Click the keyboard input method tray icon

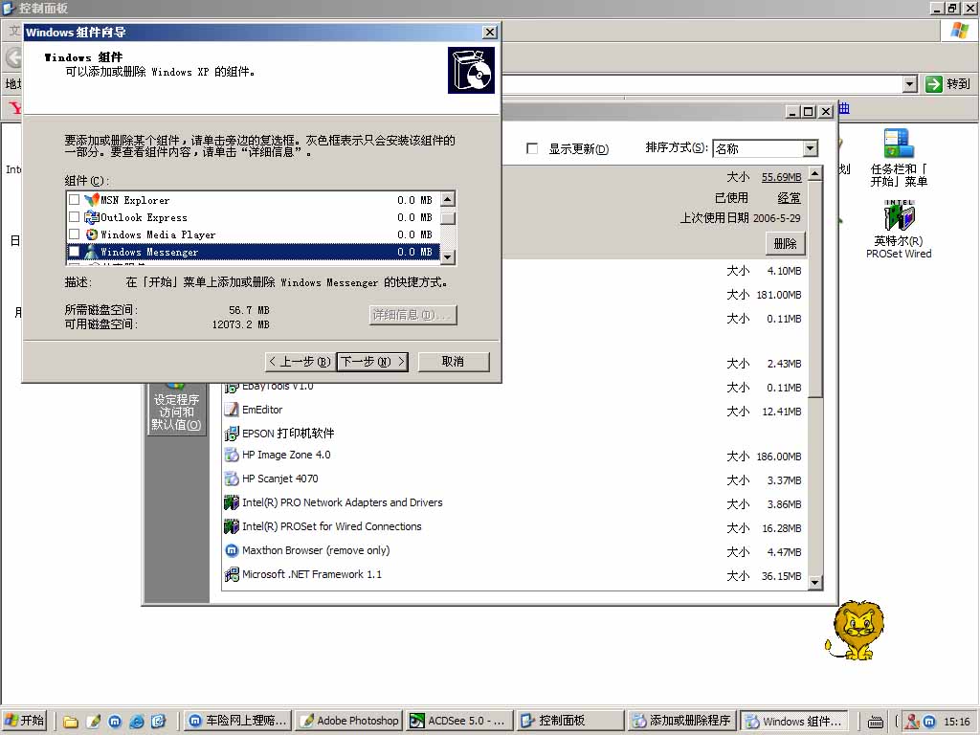pyautogui.click(x=876, y=722)
